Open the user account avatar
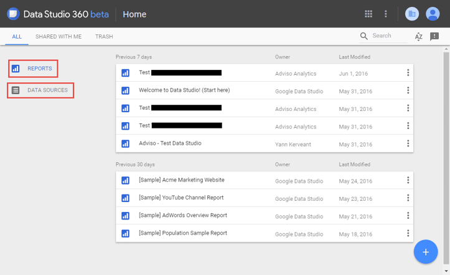This screenshot has width=450, height=275. point(433,14)
